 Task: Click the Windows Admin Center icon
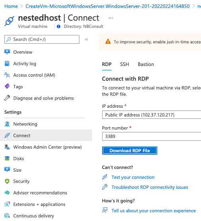7,147
